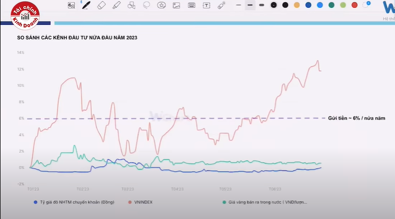Select the Lasso selection tool

pyautogui.click(x=146, y=5)
